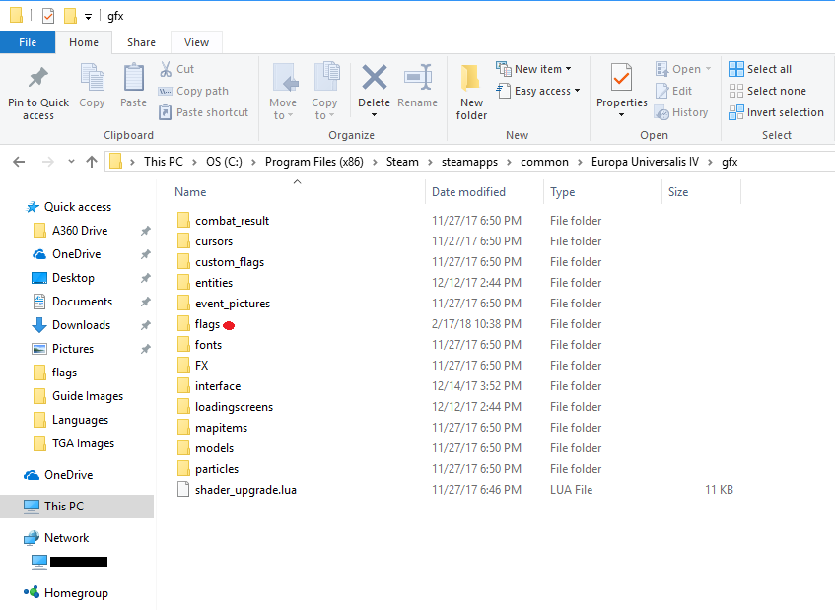Sort by Date modified column header
This screenshot has height=610, width=835.
pyautogui.click(x=468, y=192)
